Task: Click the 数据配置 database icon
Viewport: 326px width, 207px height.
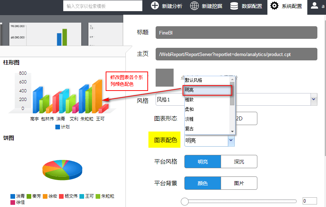Action: coord(234,6)
